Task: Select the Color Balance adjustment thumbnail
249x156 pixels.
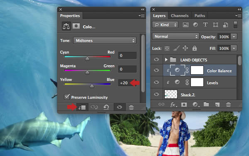Action: pyautogui.click(x=177, y=70)
